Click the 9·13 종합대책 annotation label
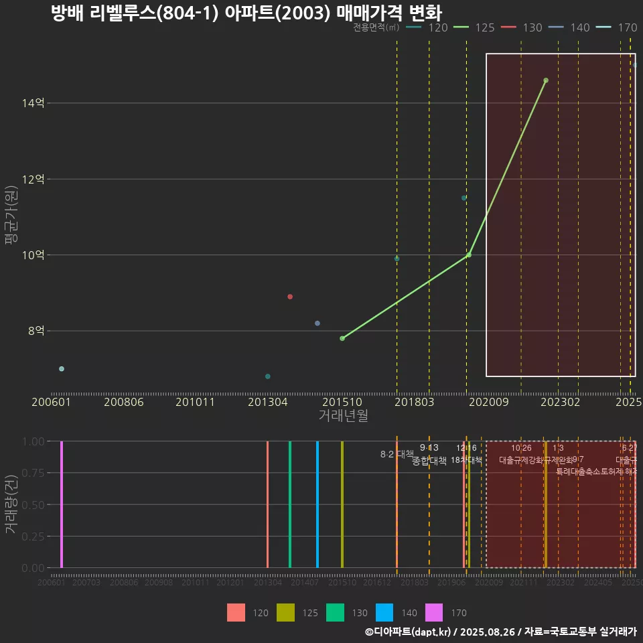This screenshot has height=643, width=643. pos(429,454)
